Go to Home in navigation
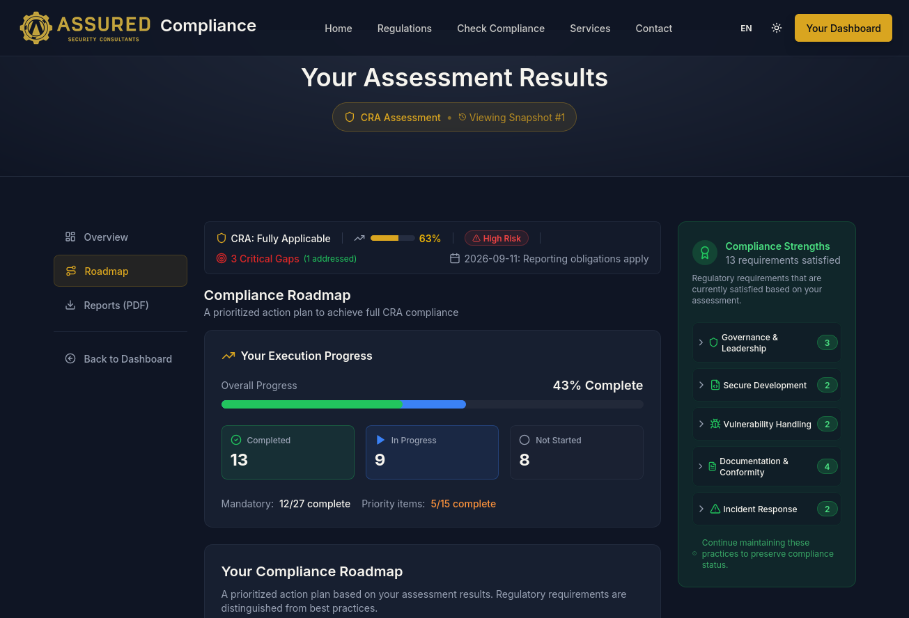The height and width of the screenshot is (618, 909). click(x=339, y=29)
